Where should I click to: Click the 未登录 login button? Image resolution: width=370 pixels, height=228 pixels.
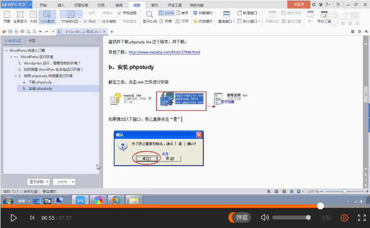pyautogui.click(x=299, y=4)
